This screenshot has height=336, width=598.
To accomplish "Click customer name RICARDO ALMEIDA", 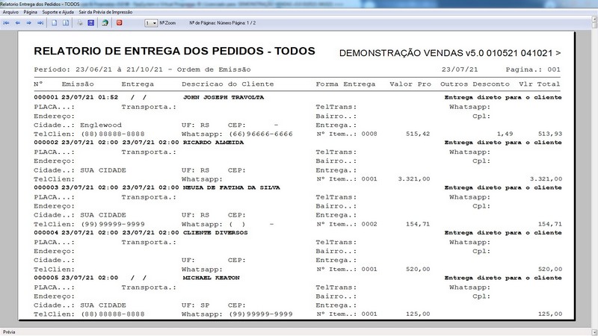I will (213, 143).
